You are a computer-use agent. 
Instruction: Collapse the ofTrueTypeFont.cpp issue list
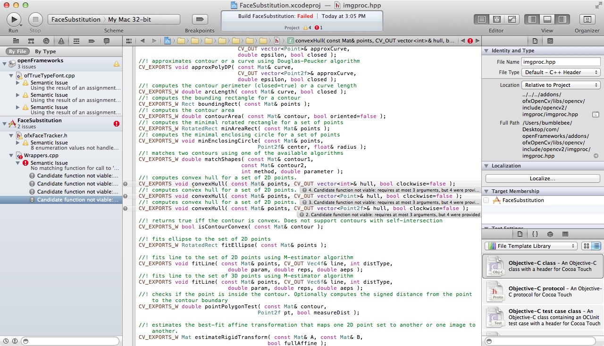(11, 76)
